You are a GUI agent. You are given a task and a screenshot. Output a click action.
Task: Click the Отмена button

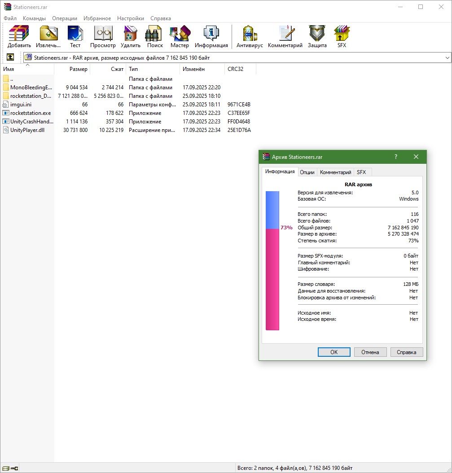[370, 352]
